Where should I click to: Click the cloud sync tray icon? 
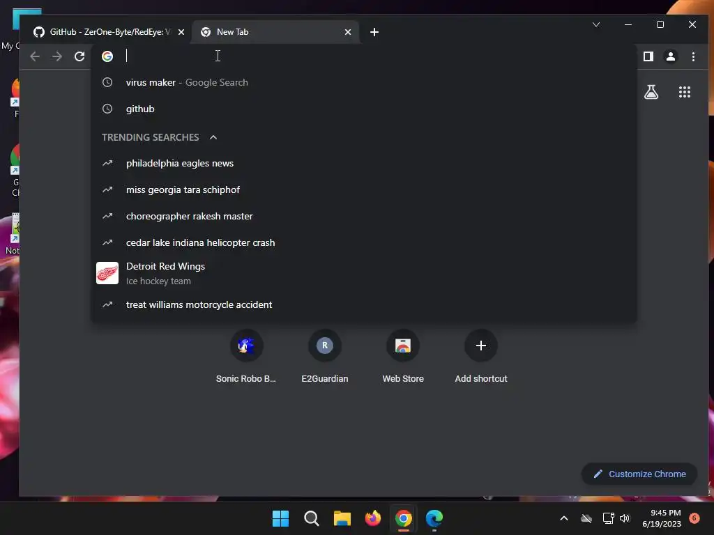[586, 518]
